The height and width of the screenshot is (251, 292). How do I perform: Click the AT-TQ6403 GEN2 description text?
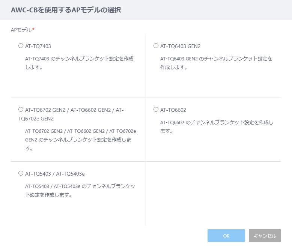(216, 63)
